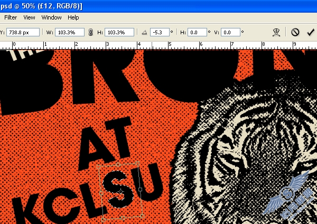Commit the transform with the checkmark

[310, 32]
